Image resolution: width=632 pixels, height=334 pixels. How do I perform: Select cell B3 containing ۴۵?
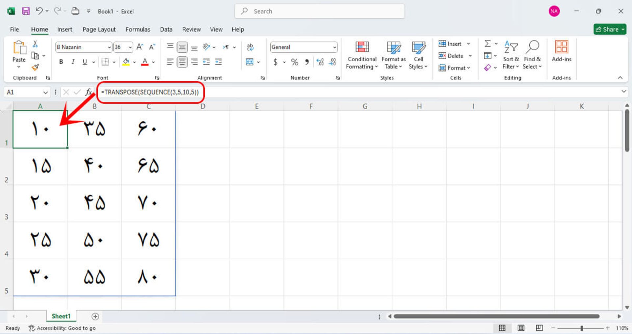(94, 203)
